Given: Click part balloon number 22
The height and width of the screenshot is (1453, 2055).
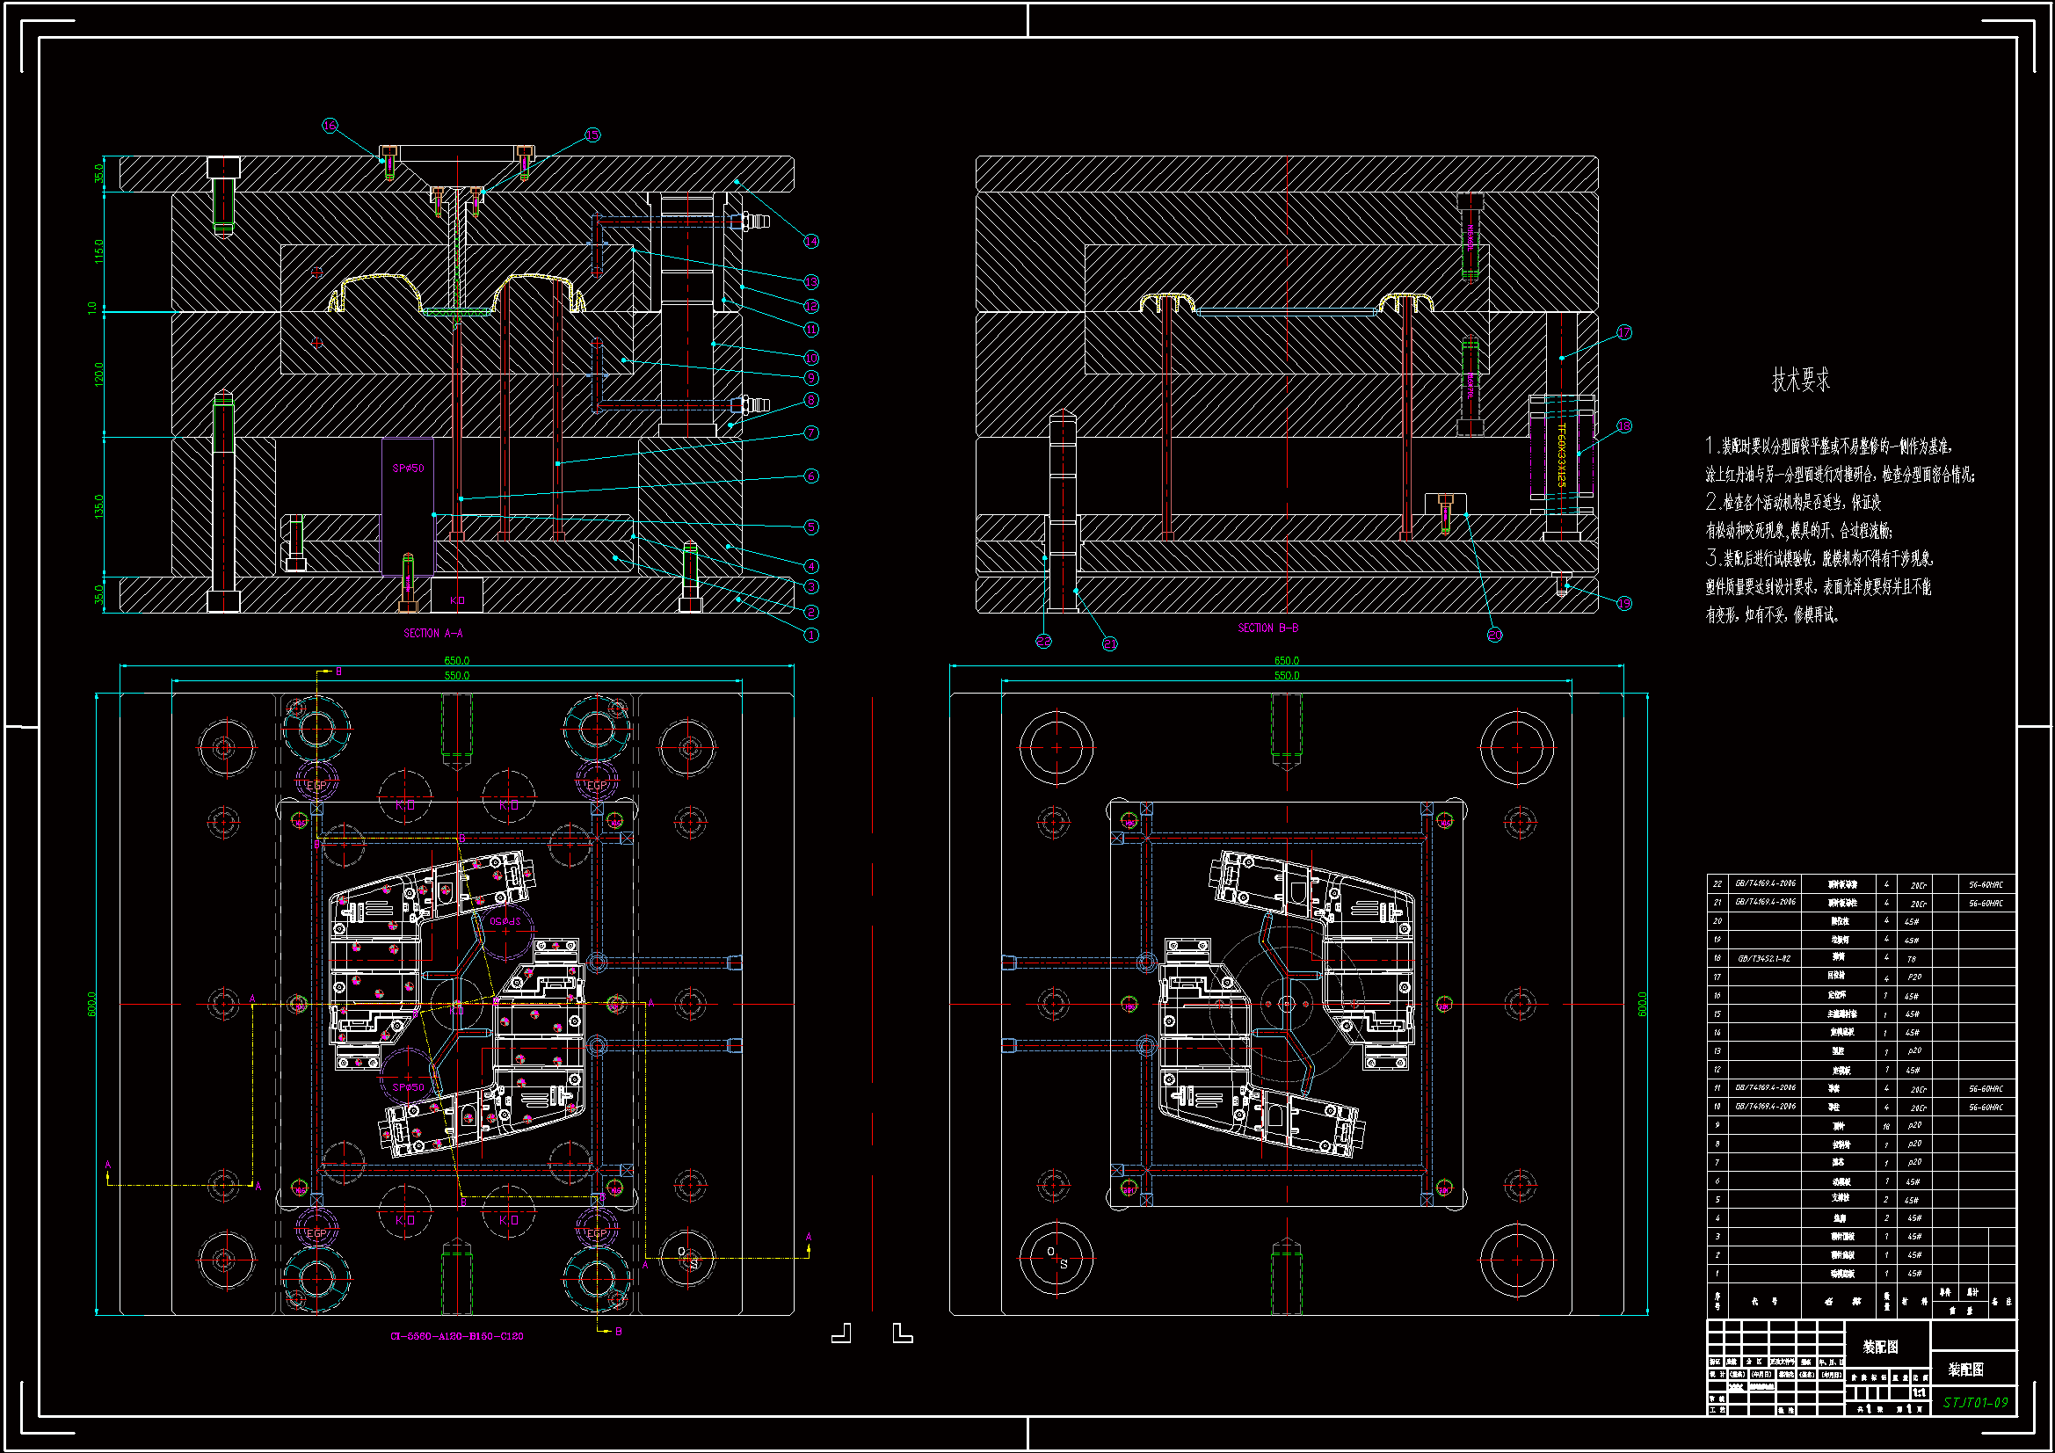Looking at the screenshot, I should [x=1043, y=642].
